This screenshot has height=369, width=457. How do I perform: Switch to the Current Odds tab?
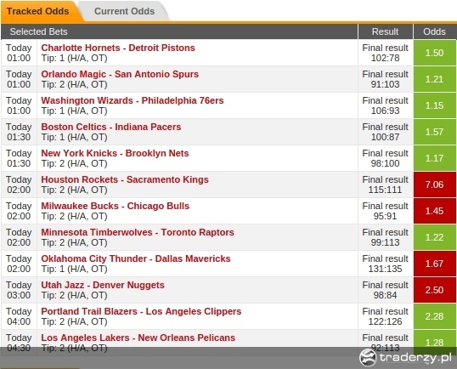tap(125, 11)
